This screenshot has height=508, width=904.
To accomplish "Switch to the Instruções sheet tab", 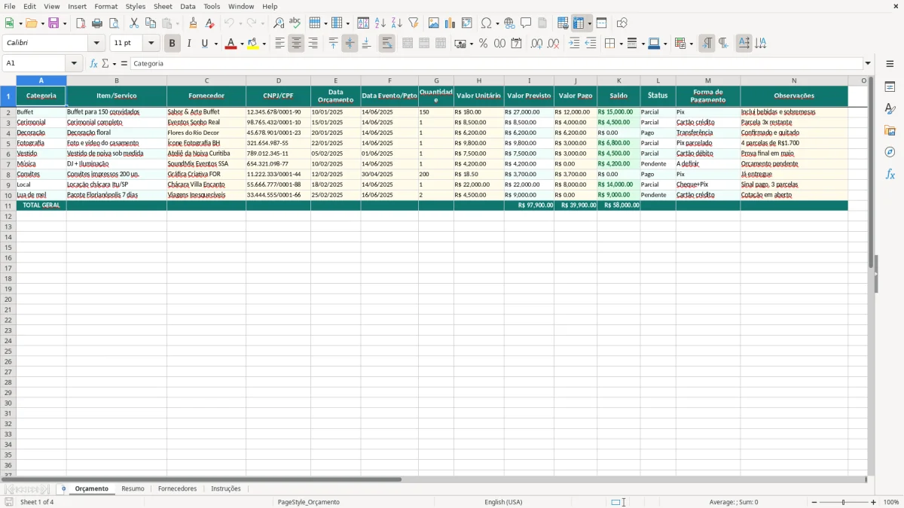I will [226, 489].
